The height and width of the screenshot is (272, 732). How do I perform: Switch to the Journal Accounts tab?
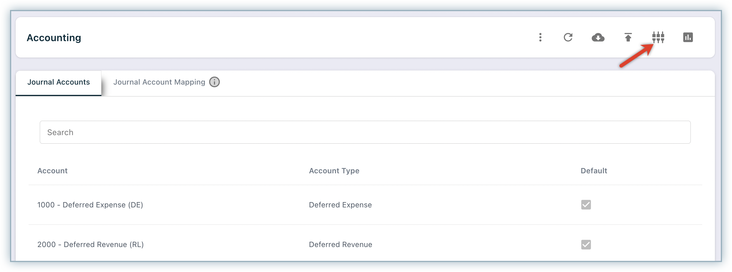[59, 82]
